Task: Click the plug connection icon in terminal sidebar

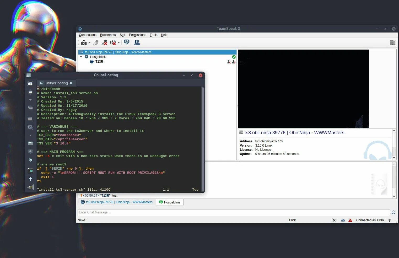Action: [x=30, y=187]
